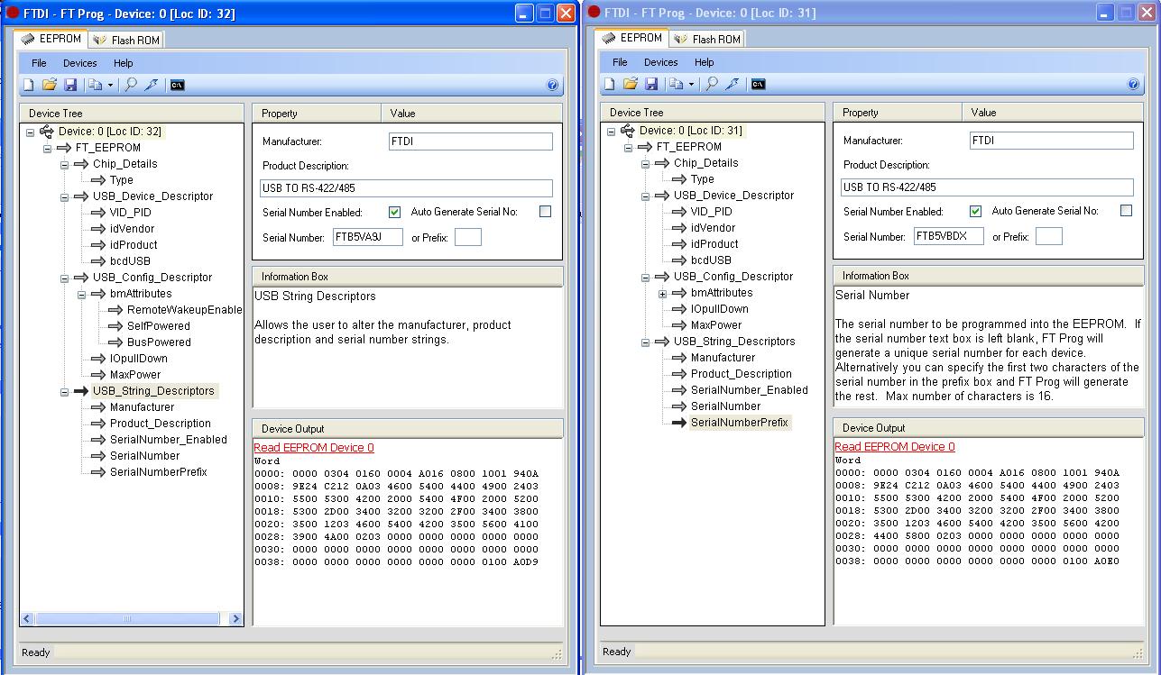This screenshot has height=675, width=1161.
Task: Collapse USB_Config_Descriptor in Loc ID 31 tree
Action: tap(645, 277)
